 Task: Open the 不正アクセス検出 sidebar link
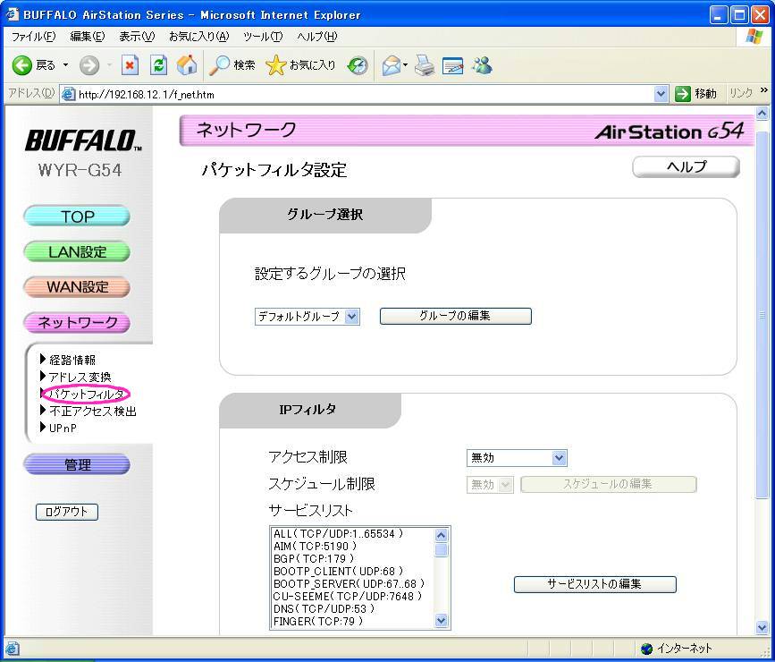pos(93,411)
